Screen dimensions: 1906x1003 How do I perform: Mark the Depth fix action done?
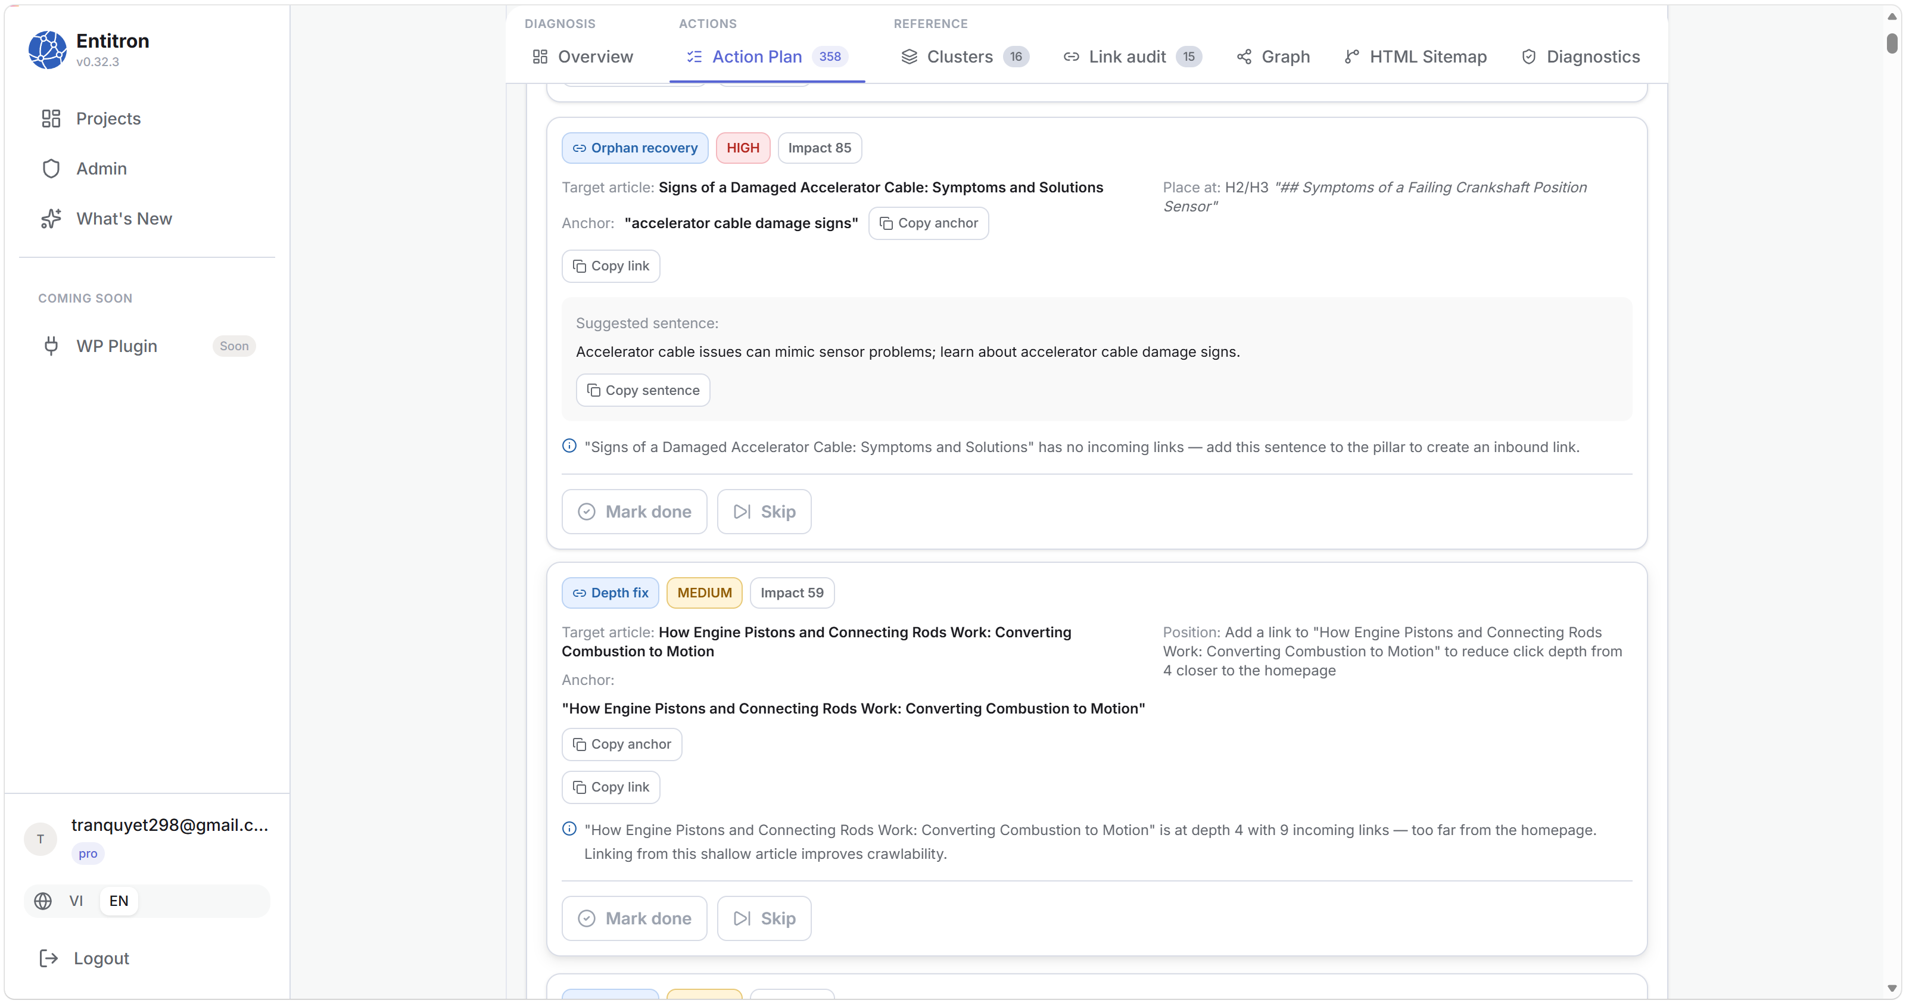634,918
